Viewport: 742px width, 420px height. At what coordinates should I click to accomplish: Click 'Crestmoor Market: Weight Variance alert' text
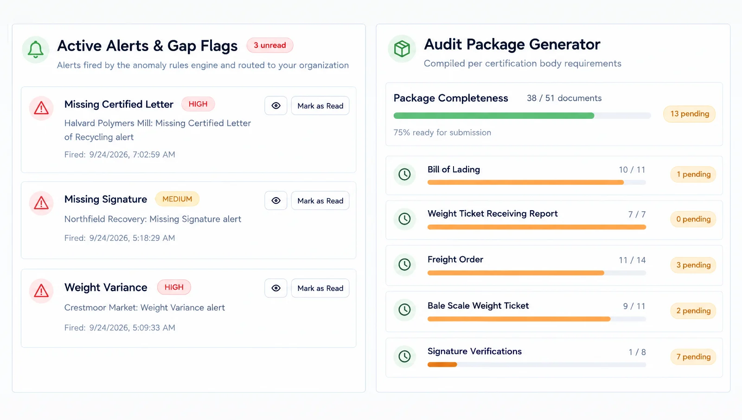pyautogui.click(x=144, y=308)
